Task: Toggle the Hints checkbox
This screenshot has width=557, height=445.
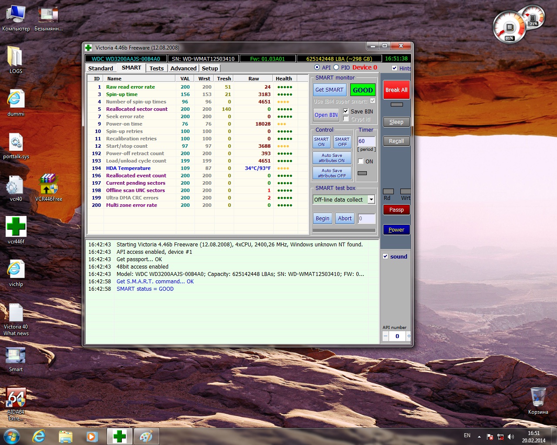Action: (394, 68)
